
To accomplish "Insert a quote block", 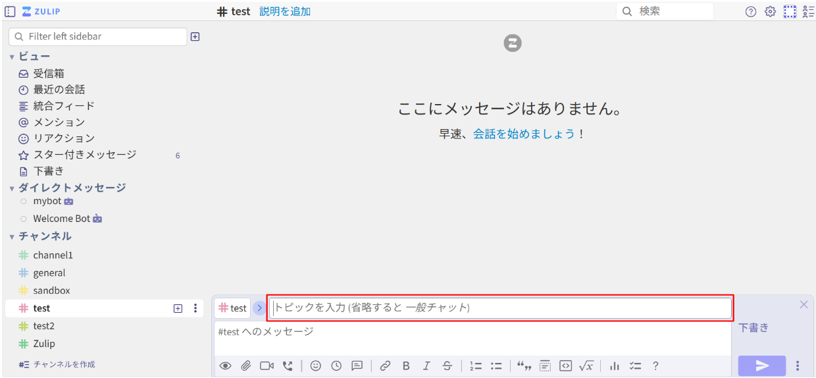I will 524,366.
